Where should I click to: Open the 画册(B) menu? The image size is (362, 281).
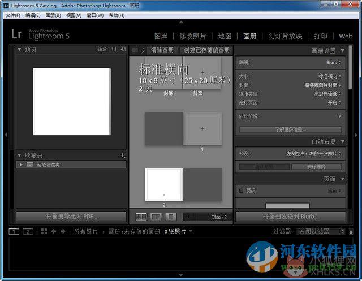click(53, 15)
